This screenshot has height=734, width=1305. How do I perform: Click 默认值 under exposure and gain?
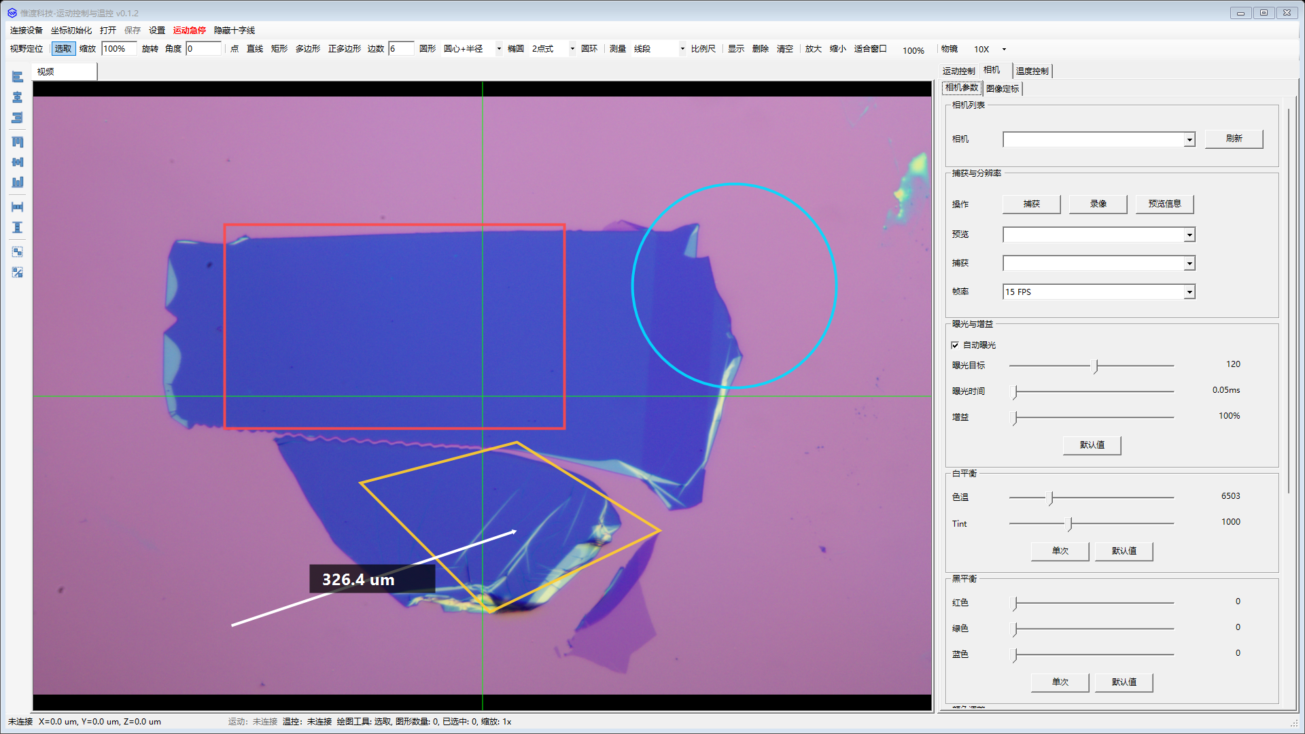[1092, 445]
